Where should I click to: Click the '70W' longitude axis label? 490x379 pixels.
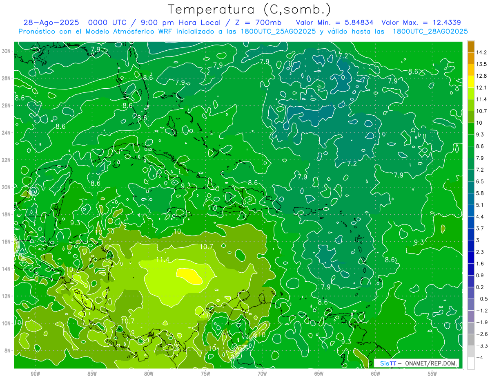[x=262, y=374]
